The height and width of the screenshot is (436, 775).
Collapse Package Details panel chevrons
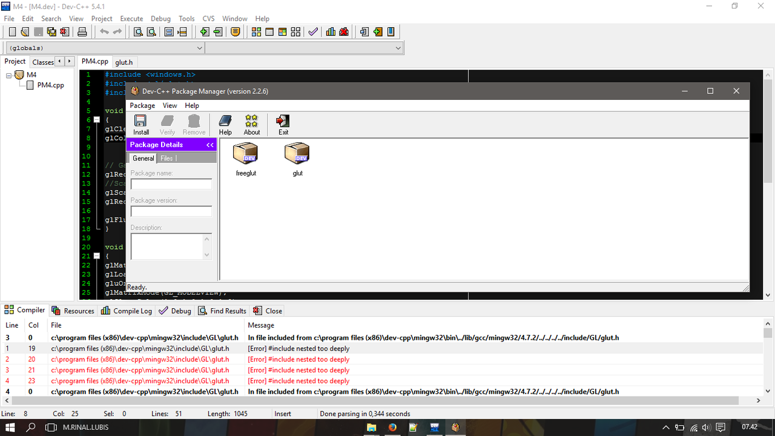click(x=209, y=145)
